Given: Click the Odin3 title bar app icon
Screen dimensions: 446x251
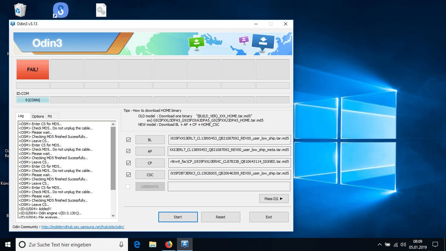Looking at the screenshot, I should (13, 24).
